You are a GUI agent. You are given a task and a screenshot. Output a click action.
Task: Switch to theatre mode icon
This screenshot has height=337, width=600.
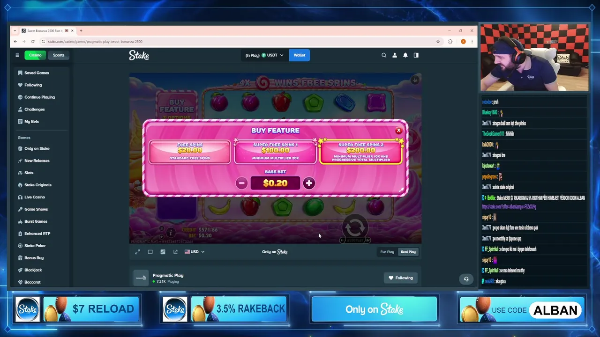point(150,252)
